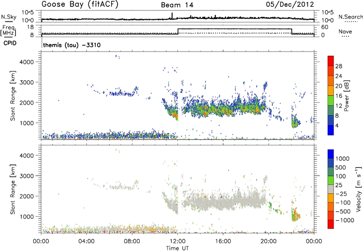Screen dimensions: 363x251
Task: Select the "themis (tau) -3310" mode text
Action: [72, 45]
